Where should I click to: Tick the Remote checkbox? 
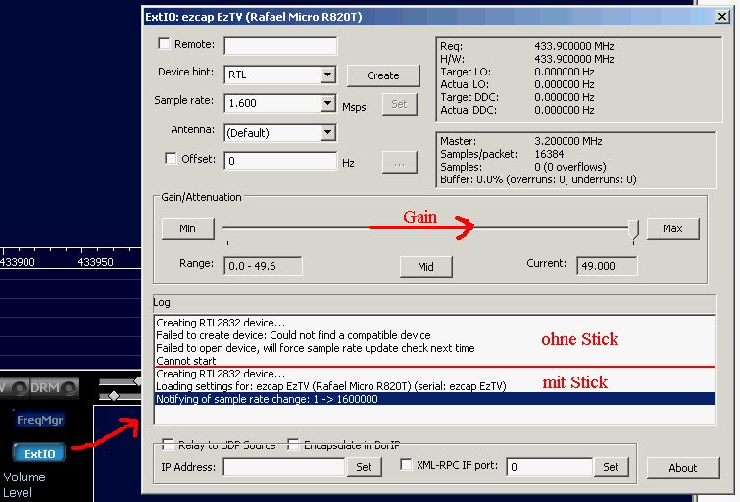point(164,44)
